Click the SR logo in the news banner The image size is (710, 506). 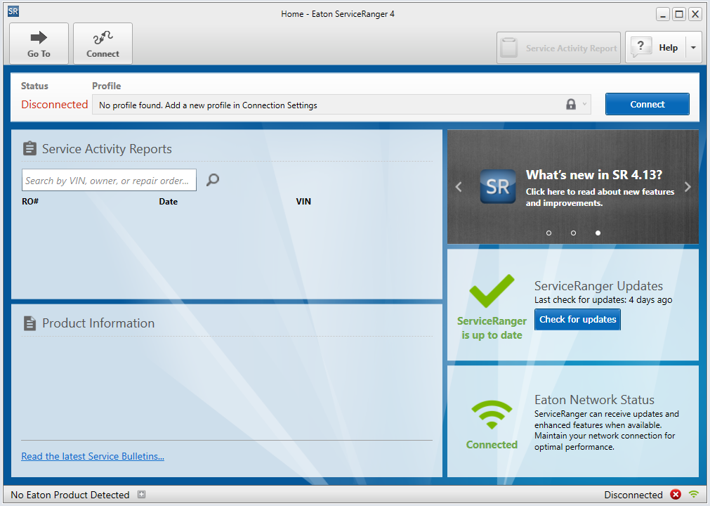point(497,186)
